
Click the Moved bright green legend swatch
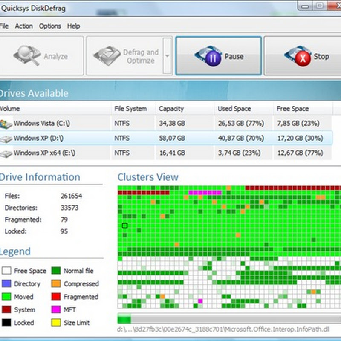(6, 297)
